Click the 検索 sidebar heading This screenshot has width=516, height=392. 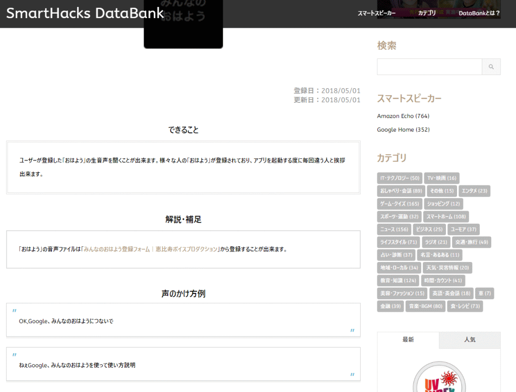(x=386, y=45)
